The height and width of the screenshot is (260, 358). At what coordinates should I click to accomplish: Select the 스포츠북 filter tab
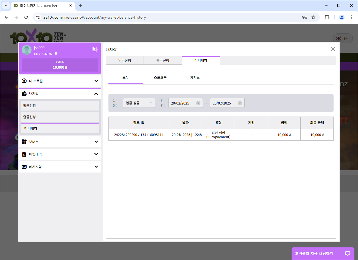tap(160, 78)
